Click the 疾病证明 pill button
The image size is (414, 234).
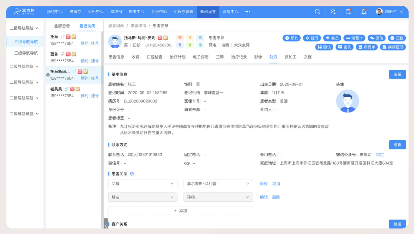tap(393, 47)
